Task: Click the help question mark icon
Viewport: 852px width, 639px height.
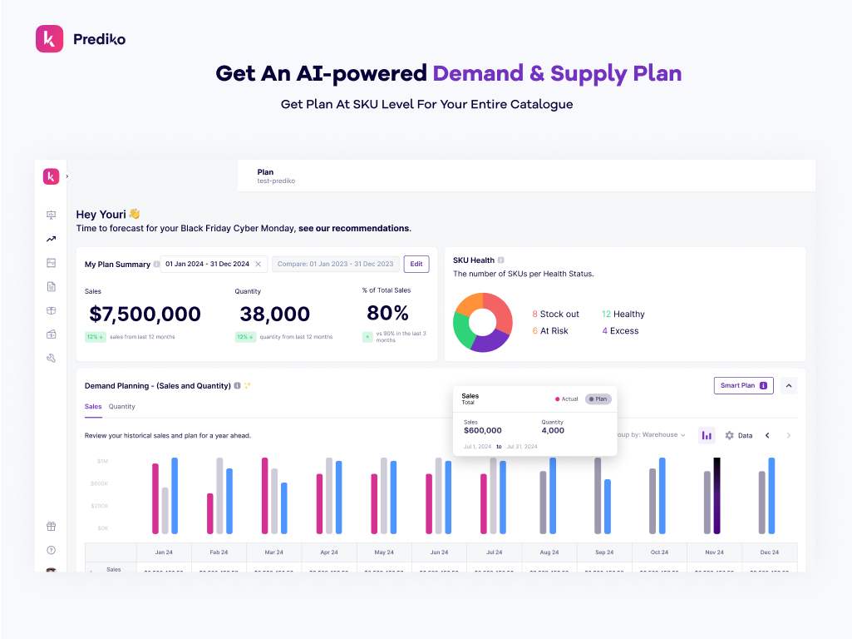Action: (51, 550)
